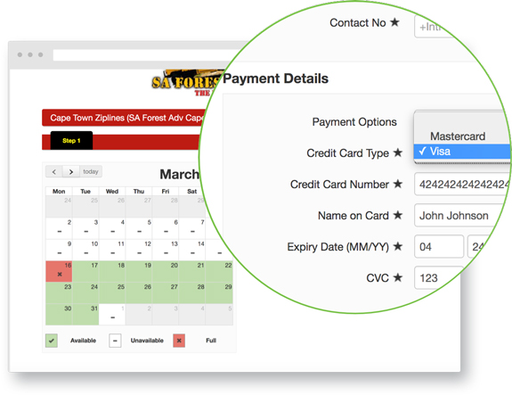Image resolution: width=512 pixels, height=395 pixels.
Task: Click the SA Forest logo
Action: pos(188,83)
